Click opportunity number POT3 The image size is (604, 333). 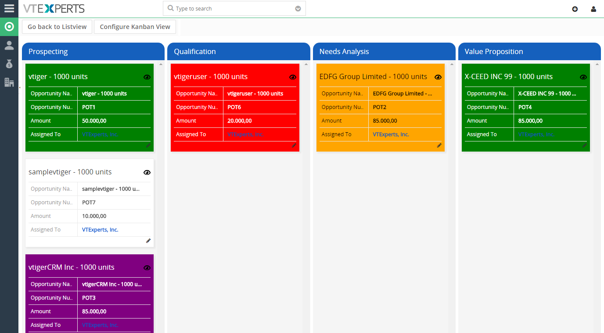point(89,298)
